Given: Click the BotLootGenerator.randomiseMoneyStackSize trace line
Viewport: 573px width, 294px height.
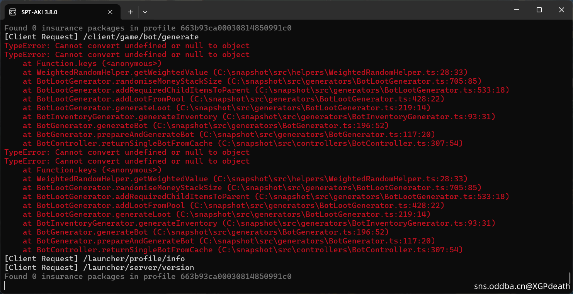Looking at the screenshot, I should [x=193, y=81].
